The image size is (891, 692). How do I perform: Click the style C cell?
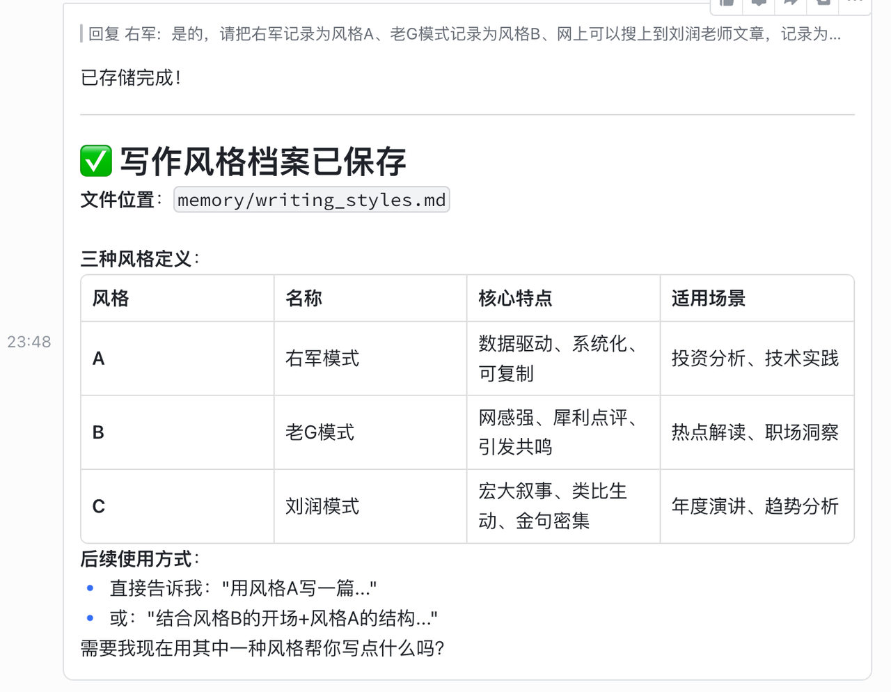pos(178,506)
